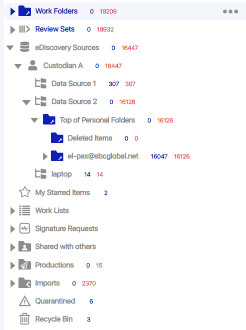This screenshot has width=246, height=330.
Task: Click the Imports count 2370
Action: point(89,283)
